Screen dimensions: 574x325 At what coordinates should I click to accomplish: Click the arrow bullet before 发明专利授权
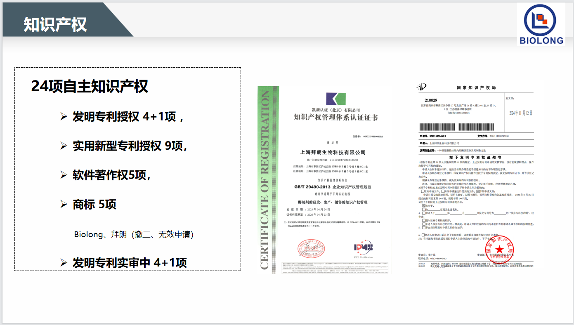64,117
